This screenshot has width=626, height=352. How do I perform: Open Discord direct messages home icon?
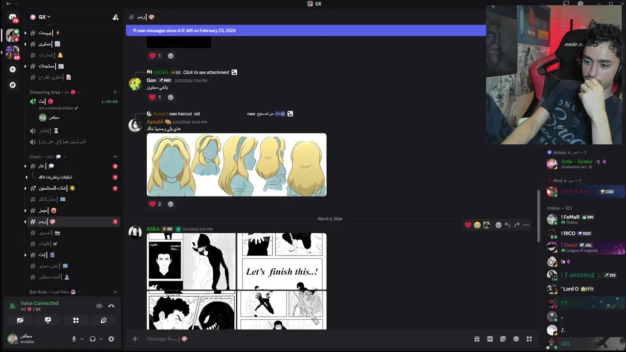[x=13, y=17]
